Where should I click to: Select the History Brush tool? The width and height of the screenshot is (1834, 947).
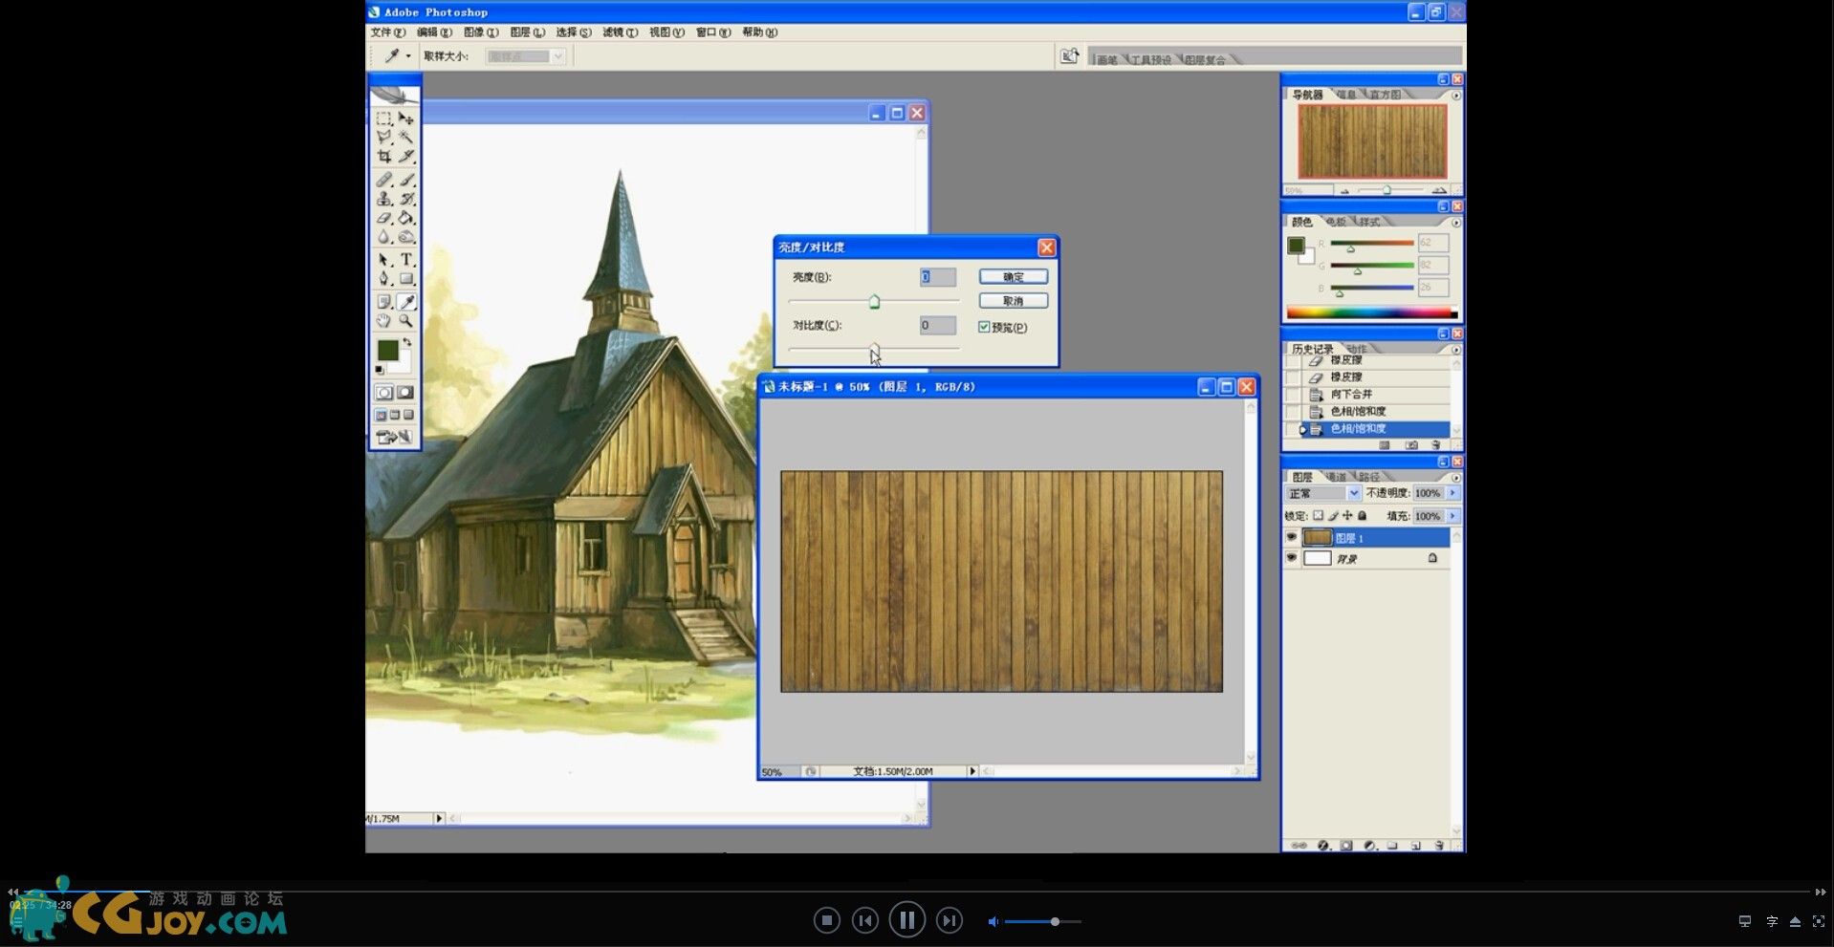click(406, 199)
